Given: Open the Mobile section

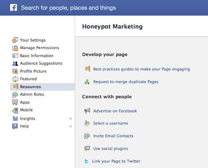Looking at the screenshot, I should click(x=26, y=110).
